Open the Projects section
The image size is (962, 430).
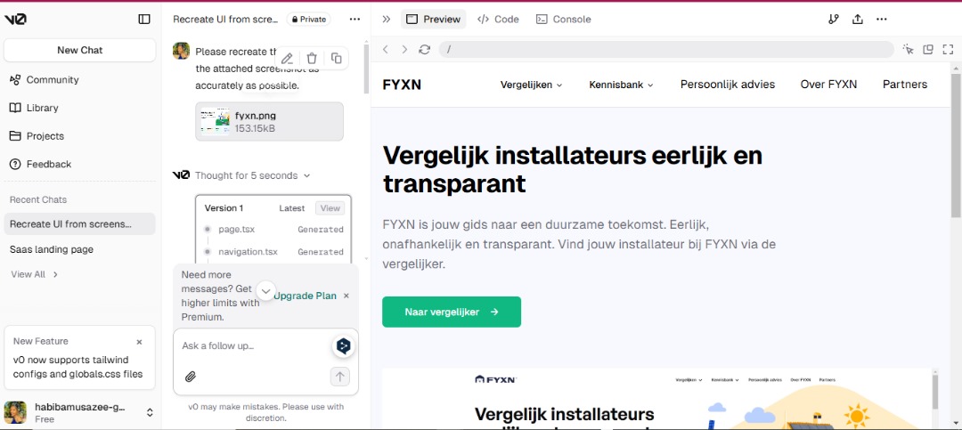point(37,136)
